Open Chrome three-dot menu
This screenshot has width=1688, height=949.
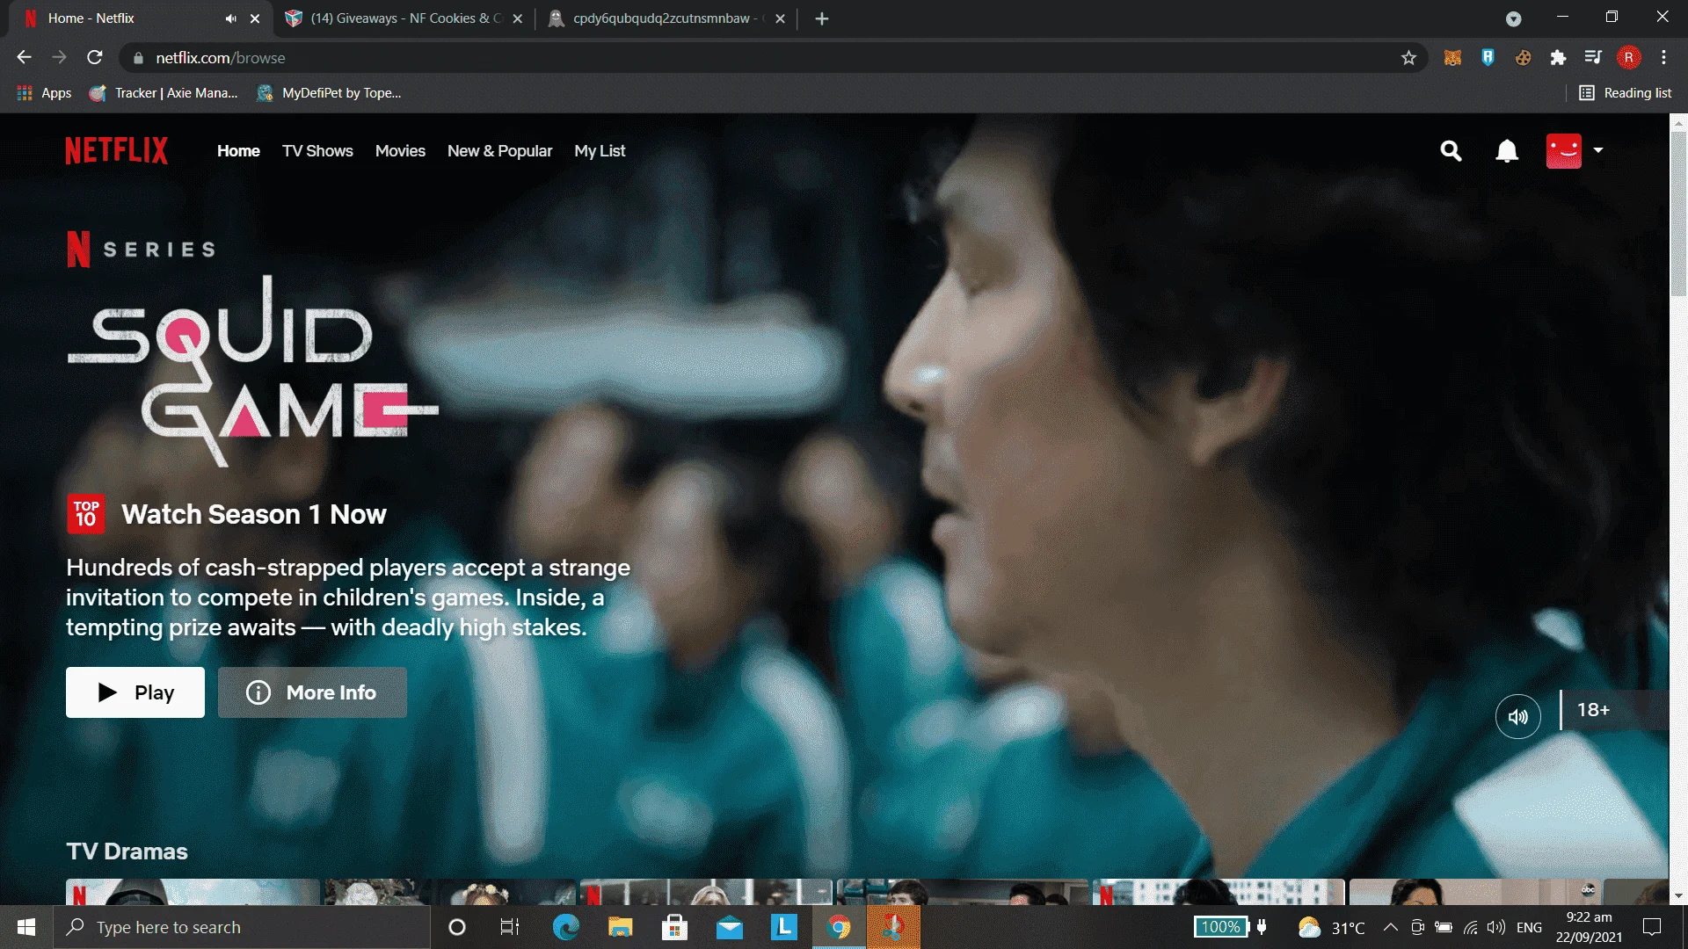click(x=1663, y=58)
